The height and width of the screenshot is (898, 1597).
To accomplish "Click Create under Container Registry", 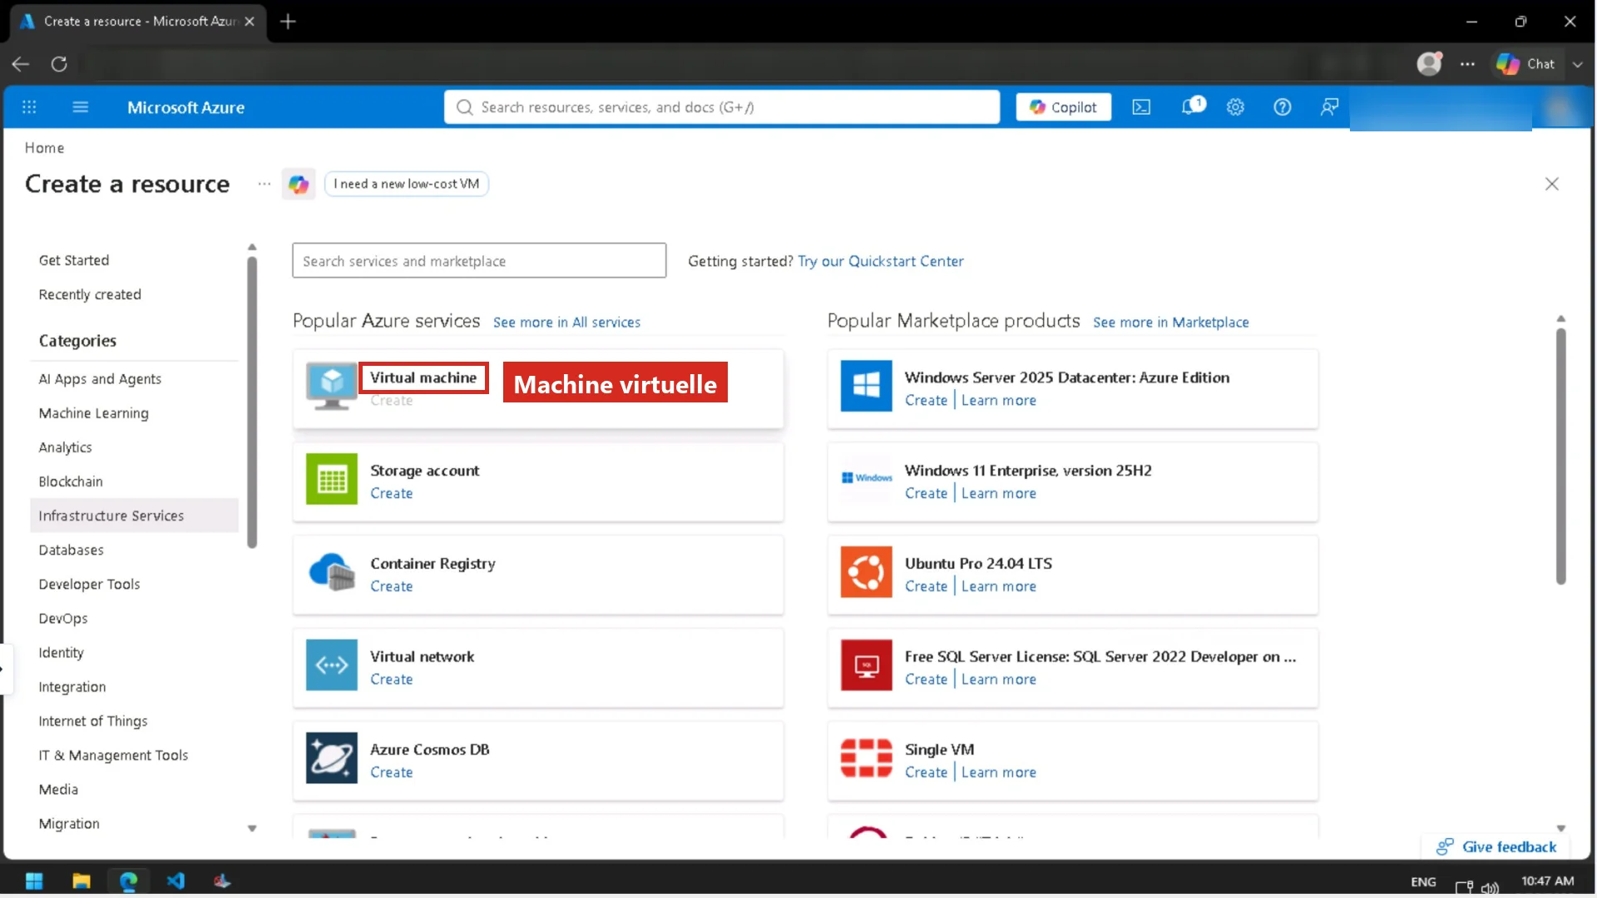I will pos(391,586).
